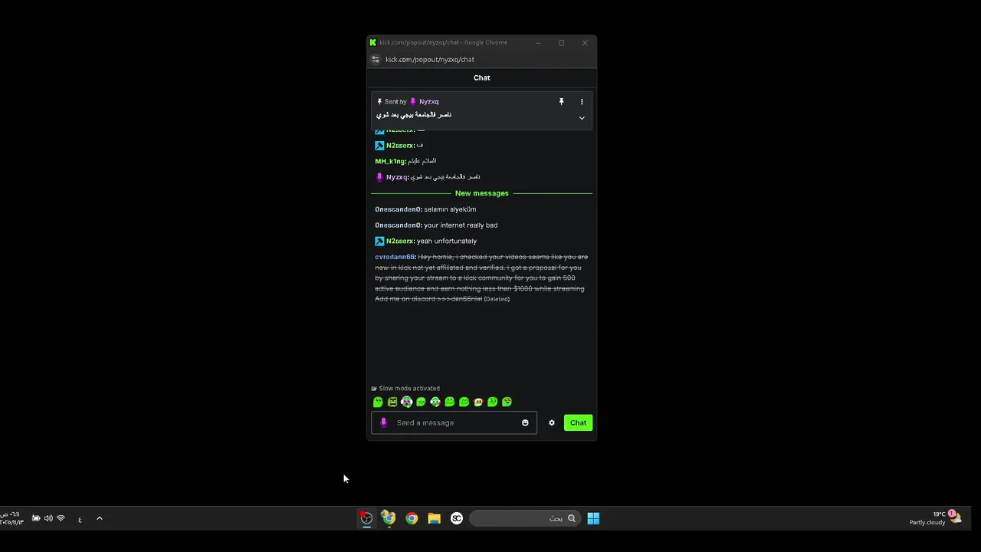
Task: Open Google Chrome from the taskbar
Action: [x=412, y=518]
